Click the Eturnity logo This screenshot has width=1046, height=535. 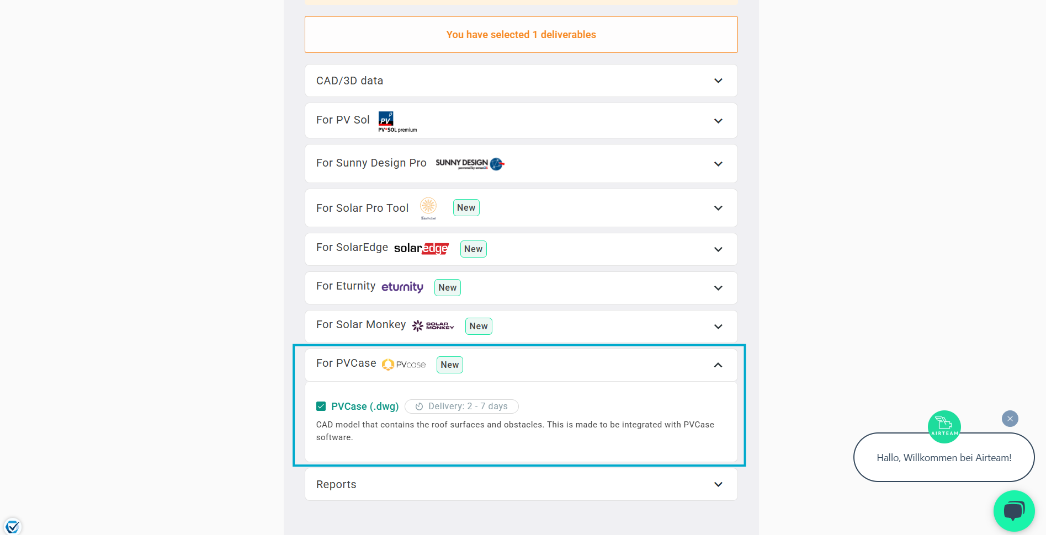402,287
